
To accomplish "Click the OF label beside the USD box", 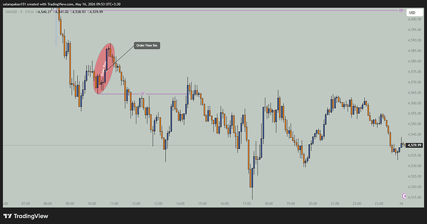I will point(401,11).
